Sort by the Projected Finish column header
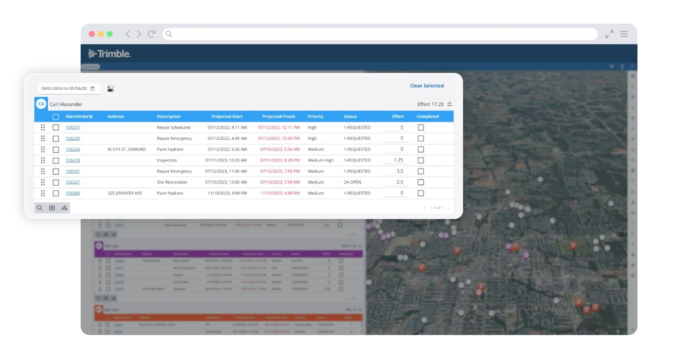Viewport: 674px width, 358px height. [279, 117]
